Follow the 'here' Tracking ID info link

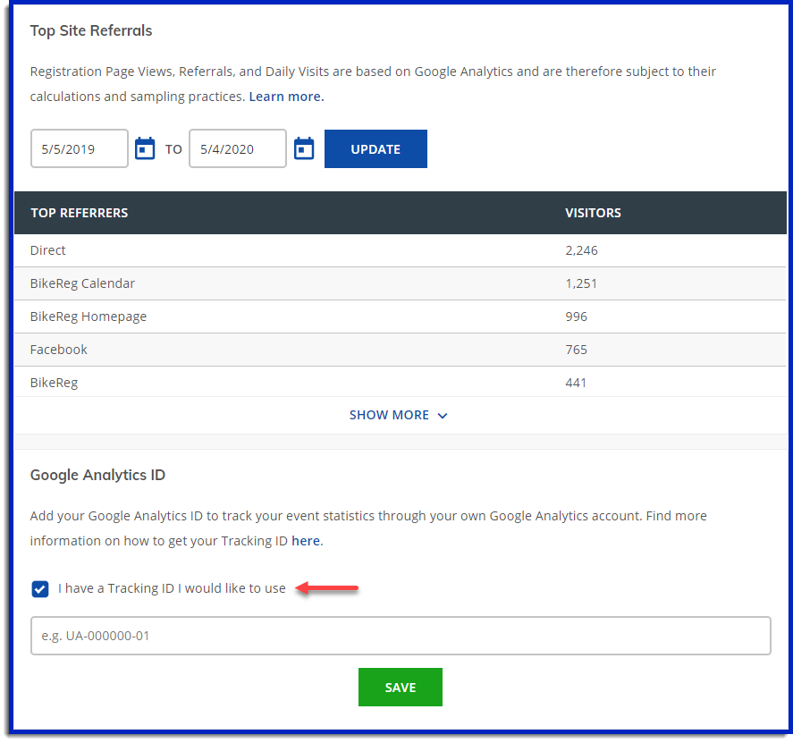306,541
